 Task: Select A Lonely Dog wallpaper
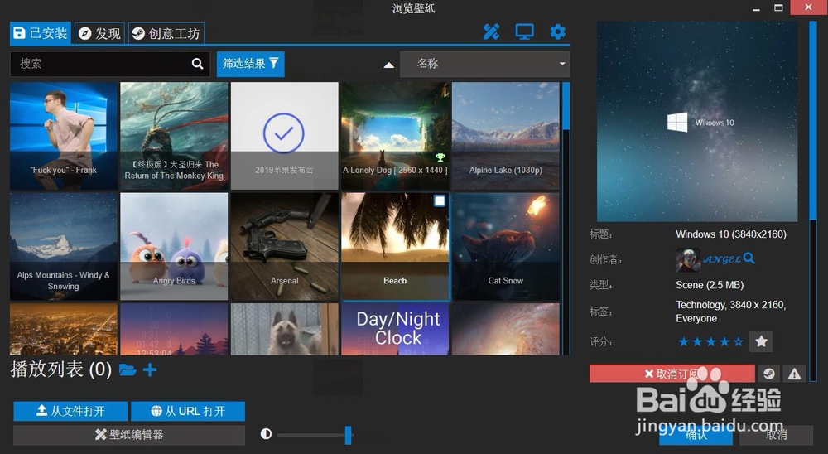[395, 136]
